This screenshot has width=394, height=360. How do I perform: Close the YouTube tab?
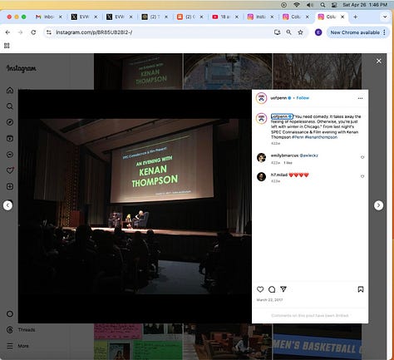coord(237,17)
